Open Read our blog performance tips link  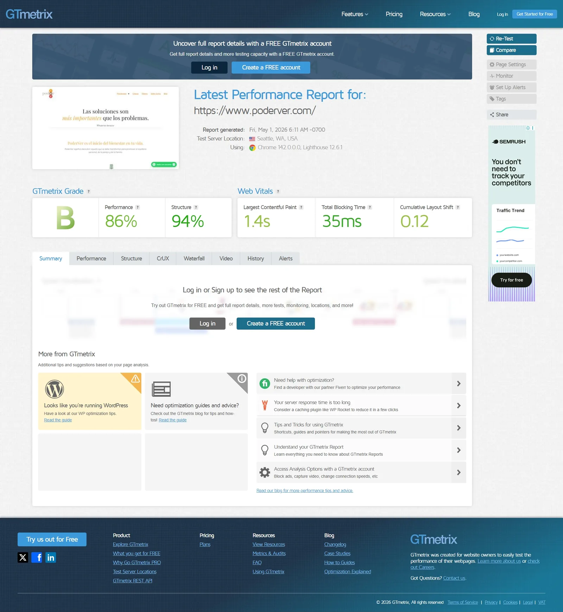click(x=305, y=491)
